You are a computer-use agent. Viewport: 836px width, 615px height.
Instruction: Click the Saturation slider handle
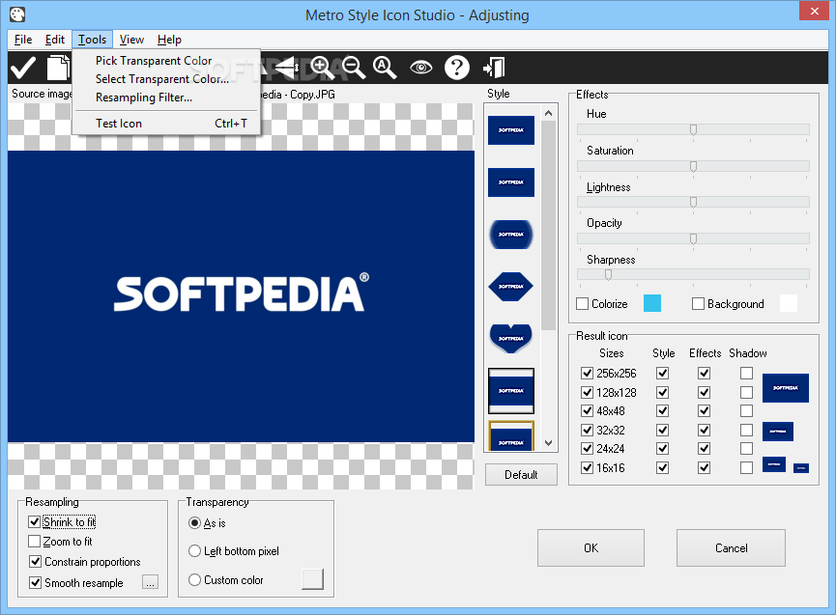click(x=693, y=167)
